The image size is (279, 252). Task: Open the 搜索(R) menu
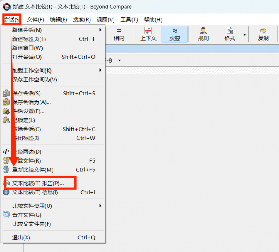[x=82, y=20]
